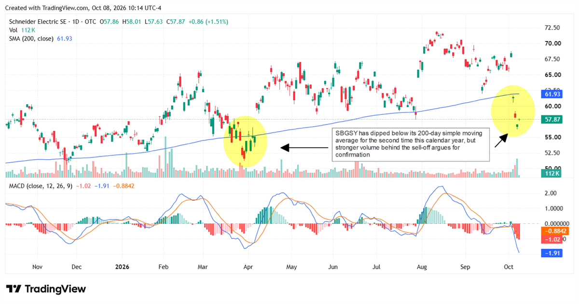Click the Aug label on the time axis
Image resolution: width=579 pixels, height=304 pixels.
click(421, 266)
